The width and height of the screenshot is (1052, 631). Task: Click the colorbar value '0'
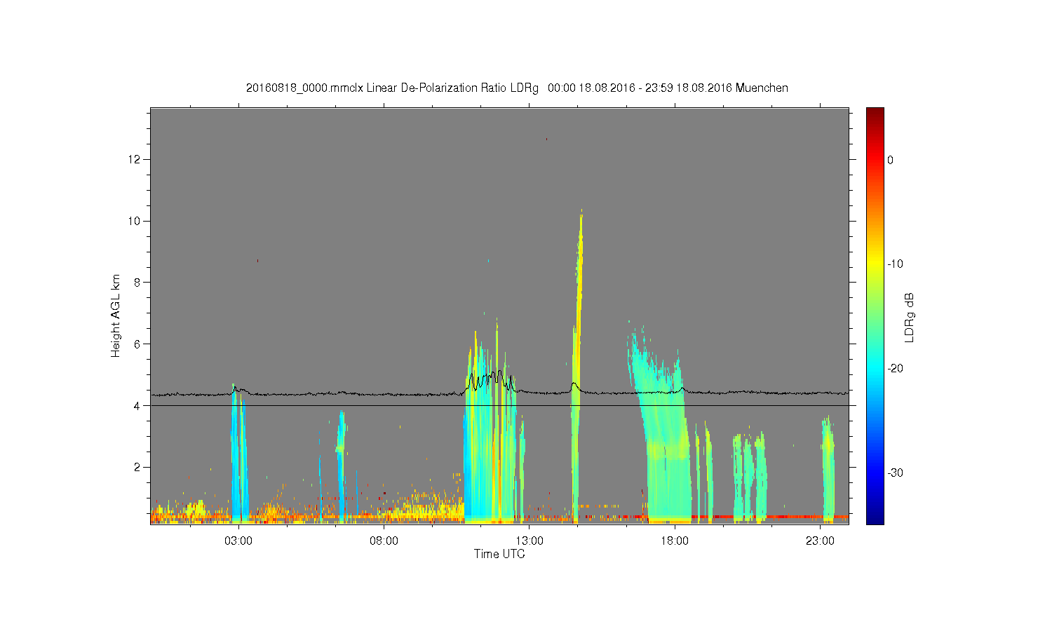pos(890,160)
